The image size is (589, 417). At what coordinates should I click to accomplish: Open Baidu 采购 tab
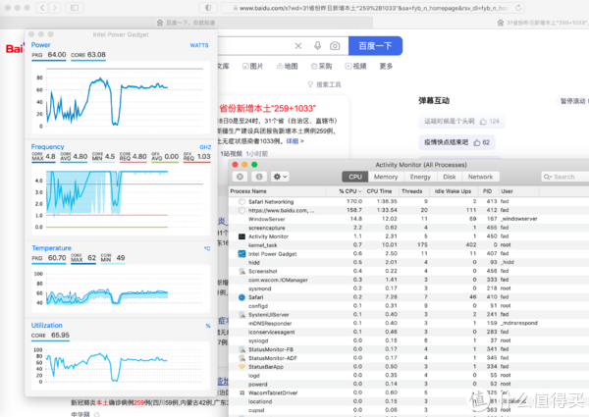coord(322,66)
